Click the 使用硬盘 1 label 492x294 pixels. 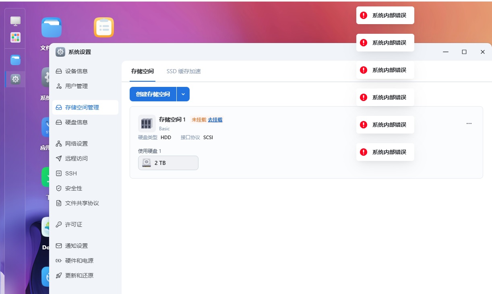click(x=150, y=151)
